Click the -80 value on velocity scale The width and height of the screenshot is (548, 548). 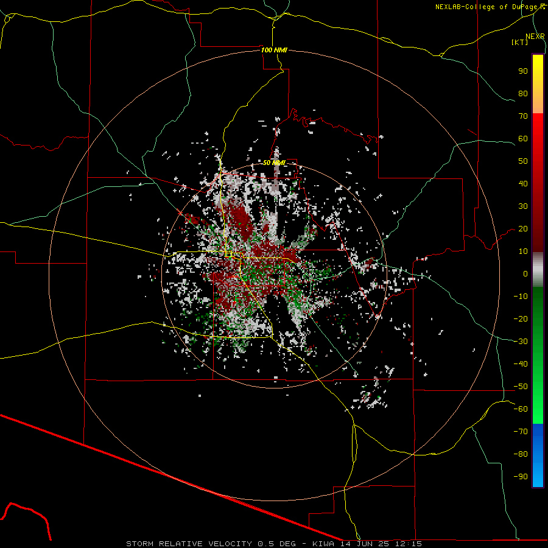click(x=521, y=454)
